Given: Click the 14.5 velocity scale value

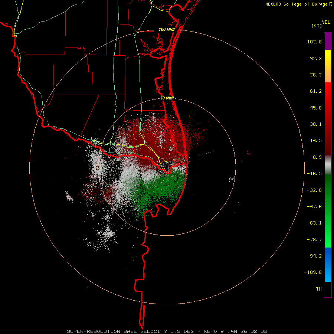Looking at the screenshot, I should [x=316, y=141].
